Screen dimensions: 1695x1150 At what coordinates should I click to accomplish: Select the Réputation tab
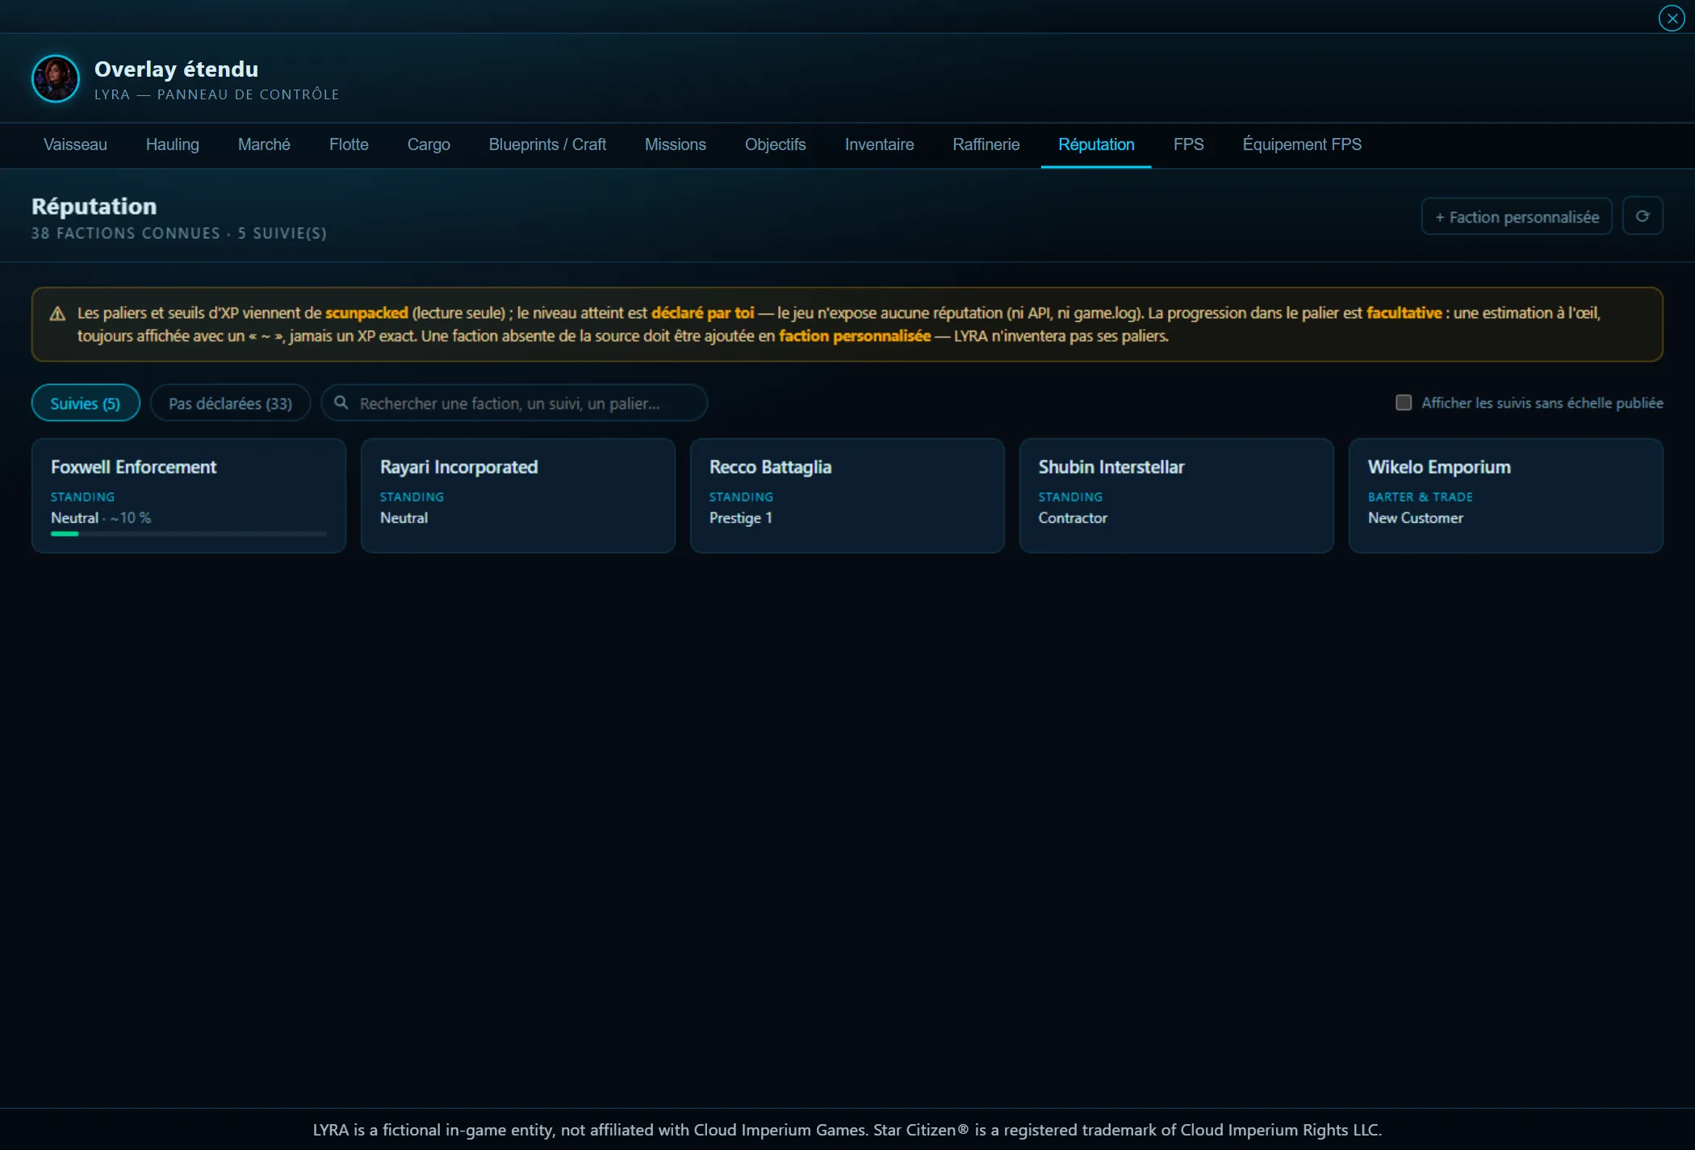pos(1096,144)
